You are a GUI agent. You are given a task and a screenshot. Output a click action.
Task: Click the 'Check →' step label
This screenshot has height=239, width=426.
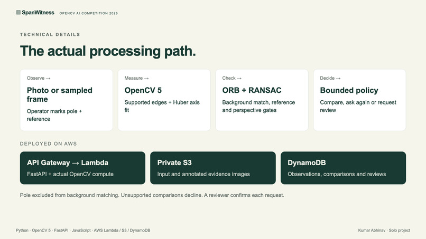(231, 78)
